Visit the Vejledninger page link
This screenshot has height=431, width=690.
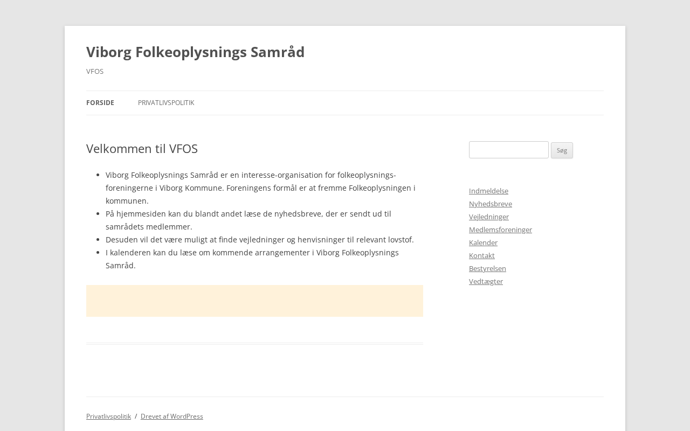pos(489,217)
